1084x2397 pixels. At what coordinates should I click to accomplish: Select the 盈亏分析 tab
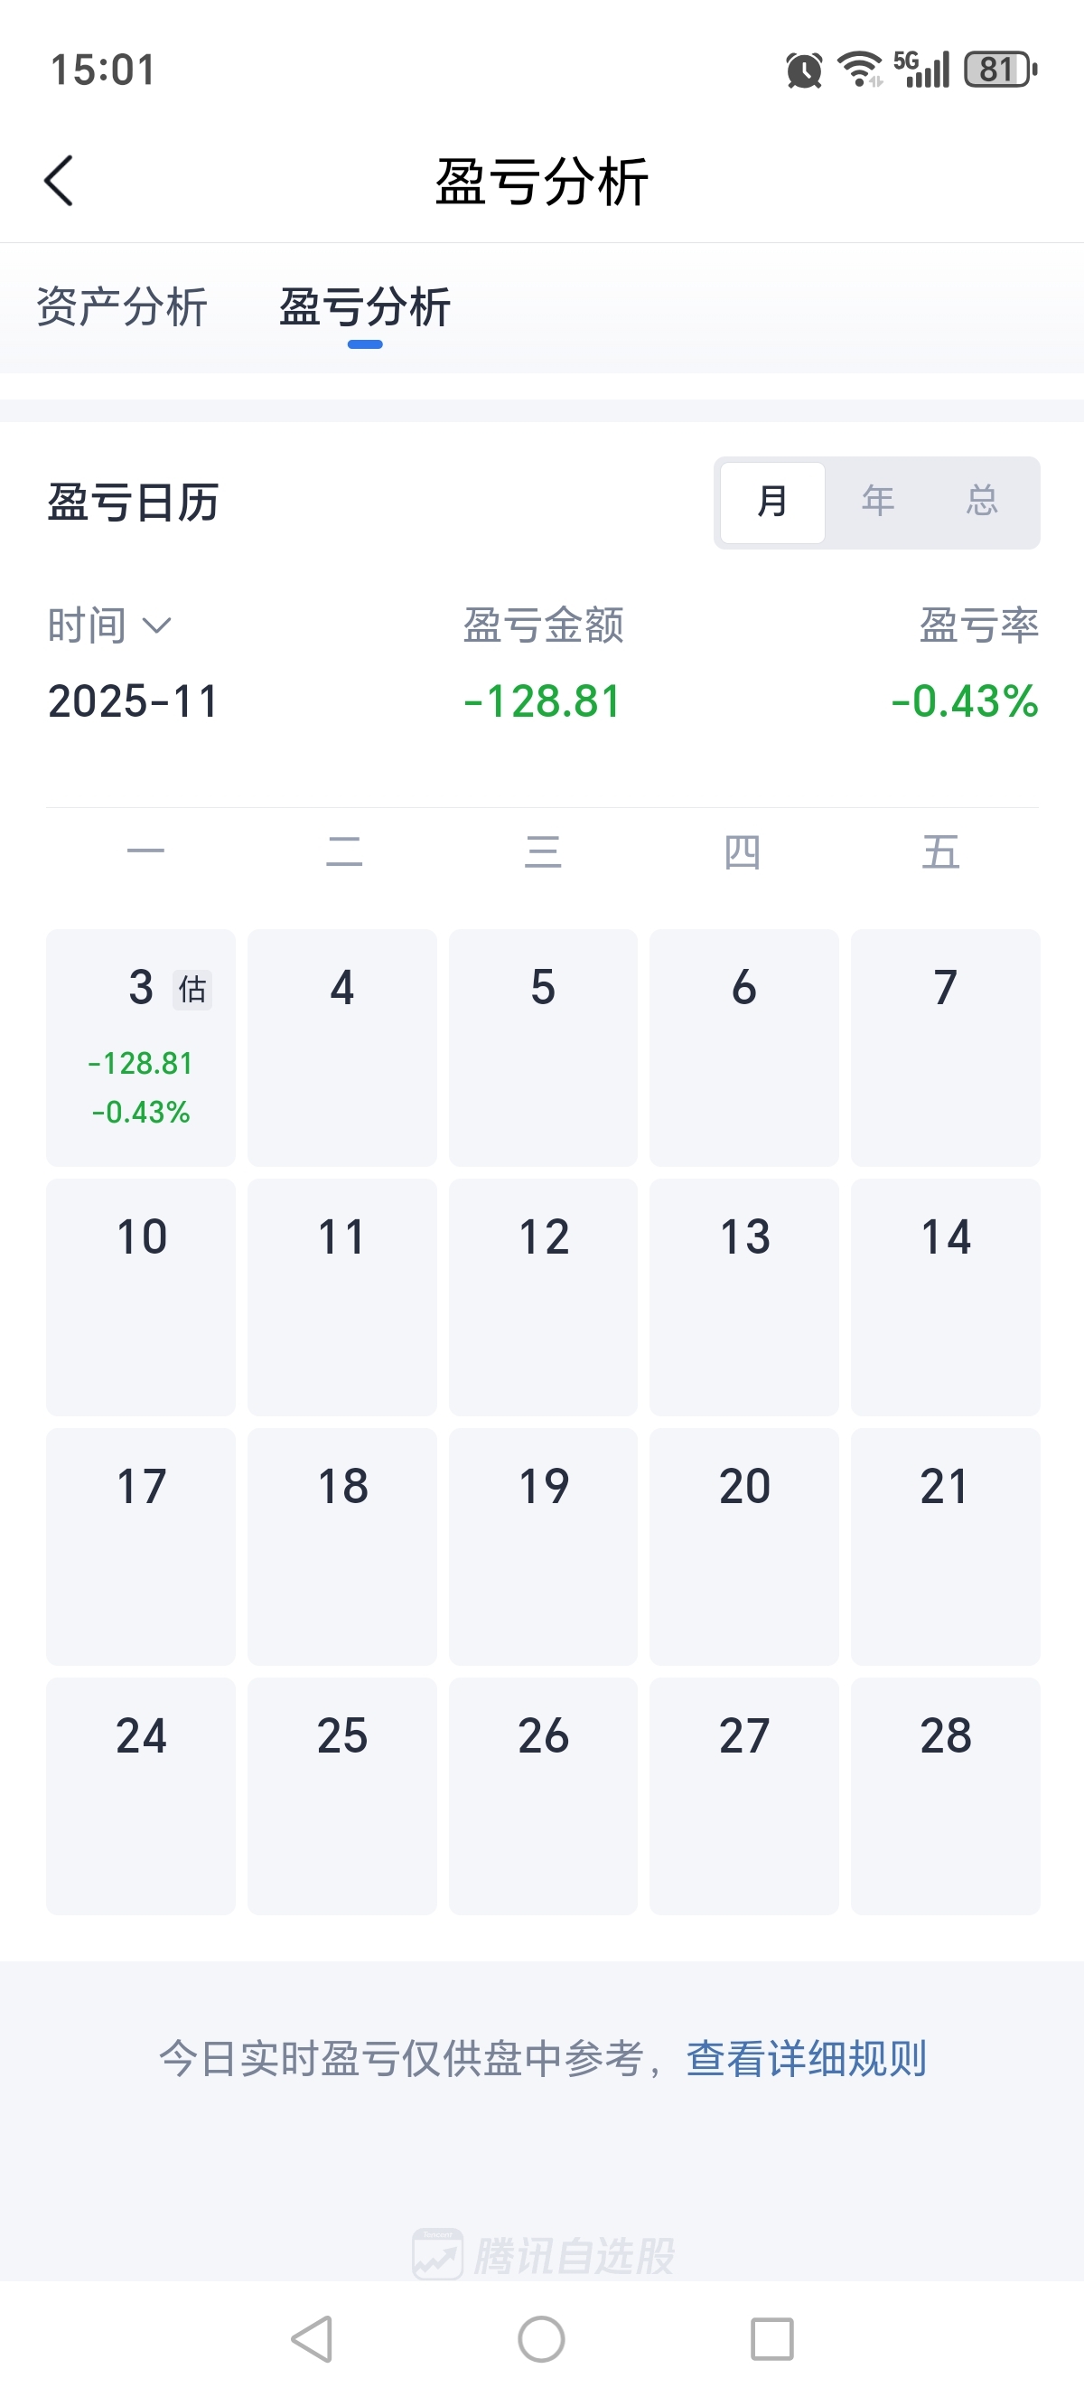(x=364, y=307)
